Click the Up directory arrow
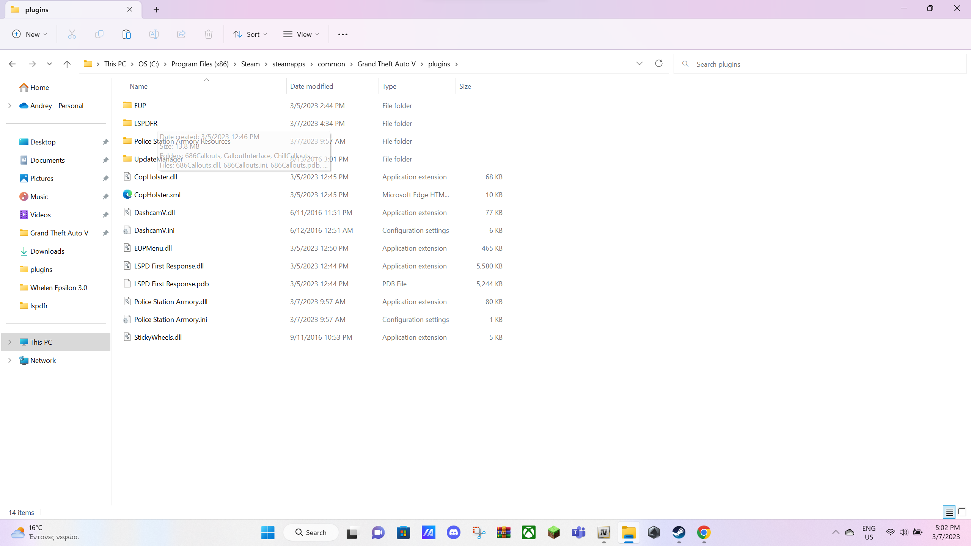The image size is (971, 546). (x=67, y=64)
